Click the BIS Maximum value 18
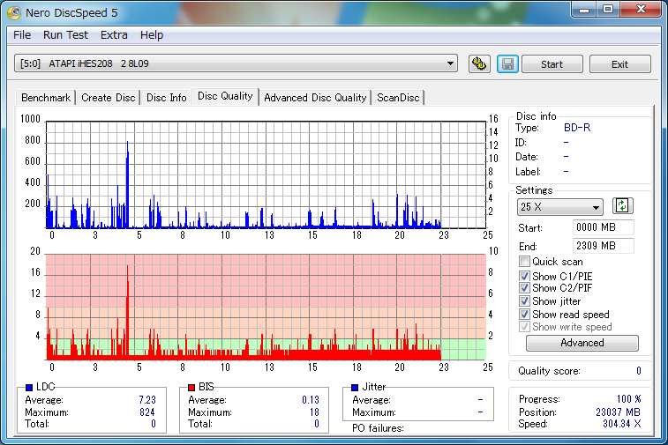 314,412
